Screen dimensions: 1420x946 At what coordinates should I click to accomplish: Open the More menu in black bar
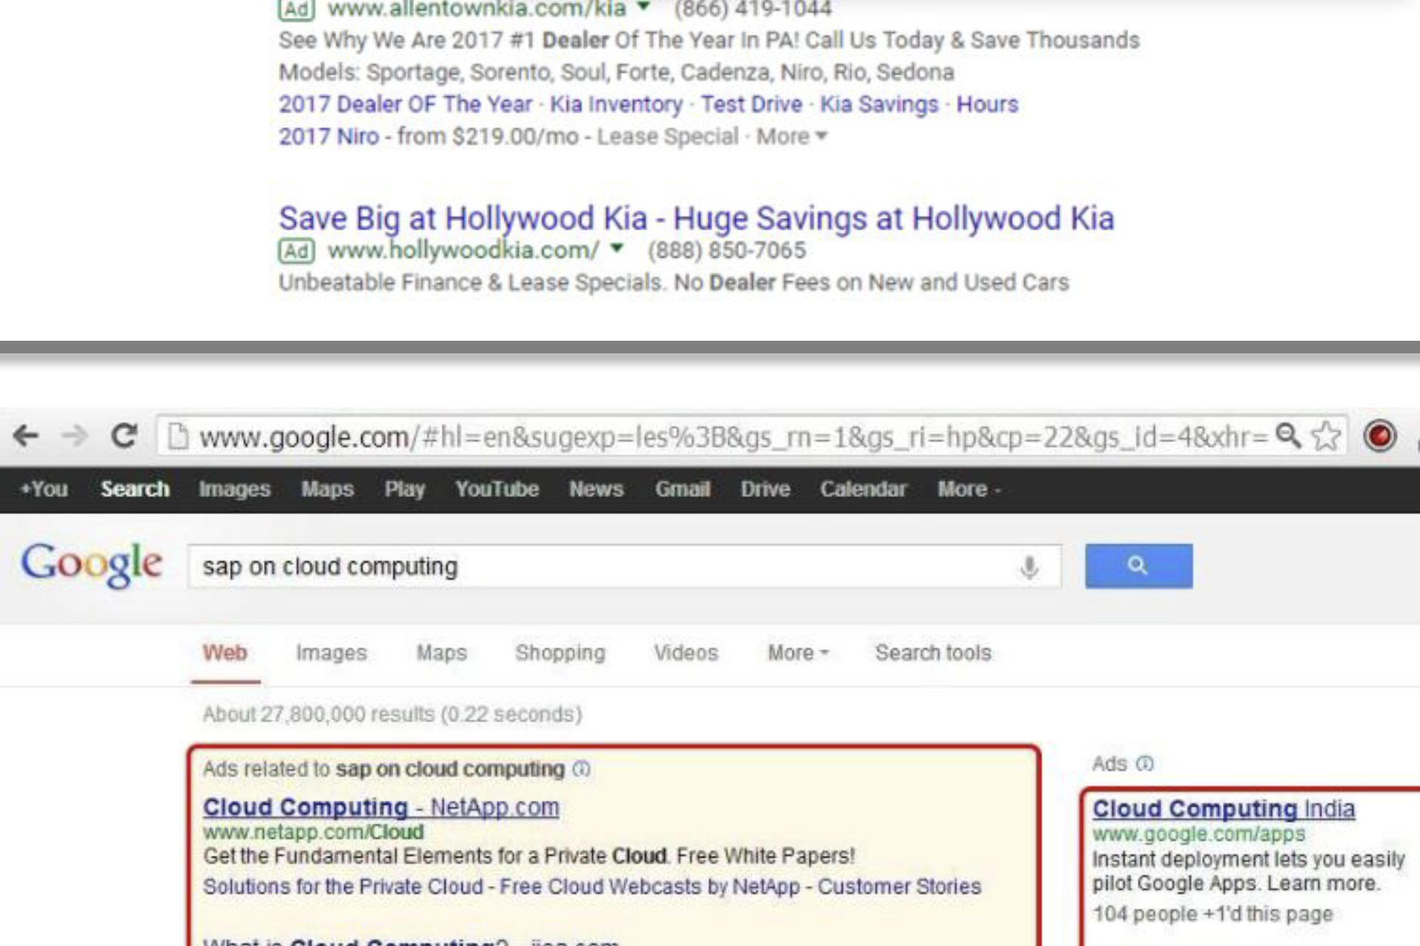pos(968,489)
